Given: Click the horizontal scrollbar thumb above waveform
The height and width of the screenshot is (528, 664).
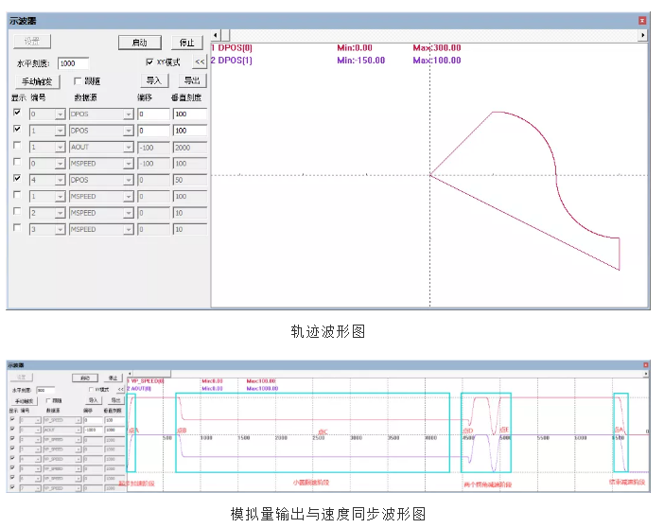Looking at the screenshot, I should (226, 35).
